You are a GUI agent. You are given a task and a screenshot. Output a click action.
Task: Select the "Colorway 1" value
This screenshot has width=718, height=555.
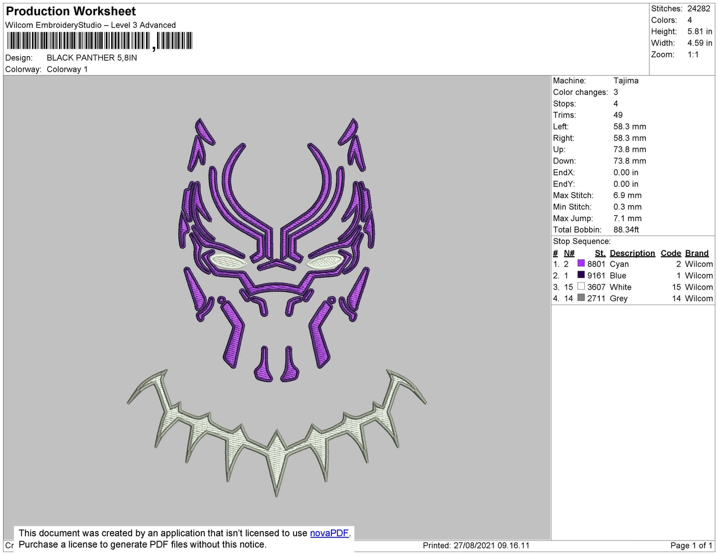(67, 70)
